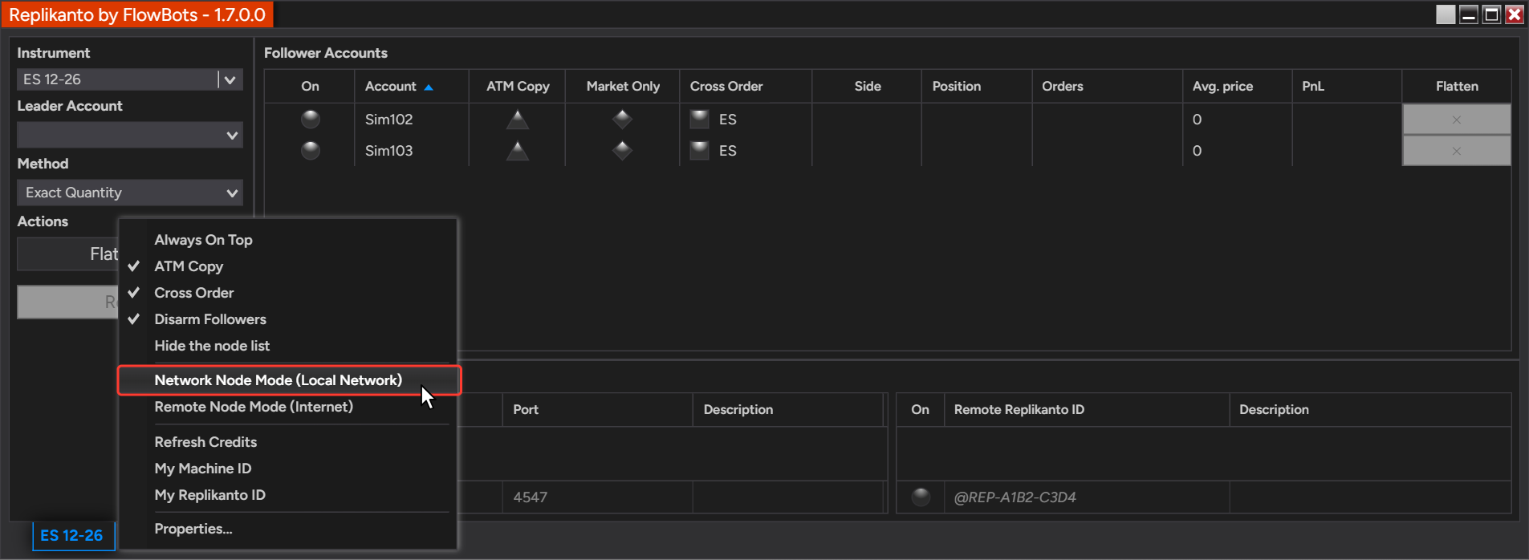Click the Market Only column header
Image resolution: width=1529 pixels, height=560 pixels.
623,86
